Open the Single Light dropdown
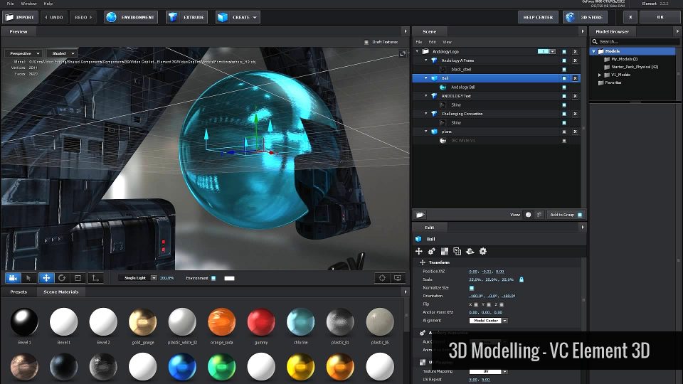Screen dimensions: 683x384 137,278
